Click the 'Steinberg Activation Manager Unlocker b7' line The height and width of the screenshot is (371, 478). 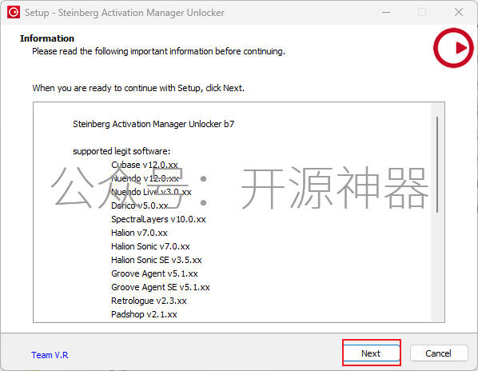tap(153, 124)
